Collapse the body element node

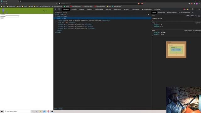point(56,18)
